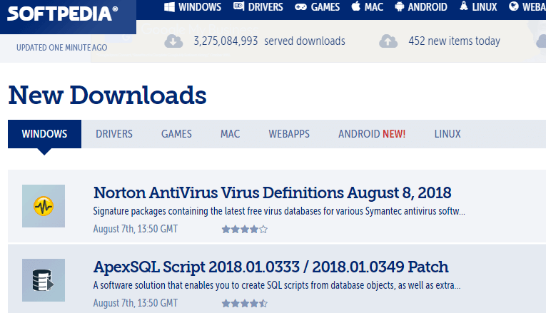Click the New Downloads heading

[107, 95]
